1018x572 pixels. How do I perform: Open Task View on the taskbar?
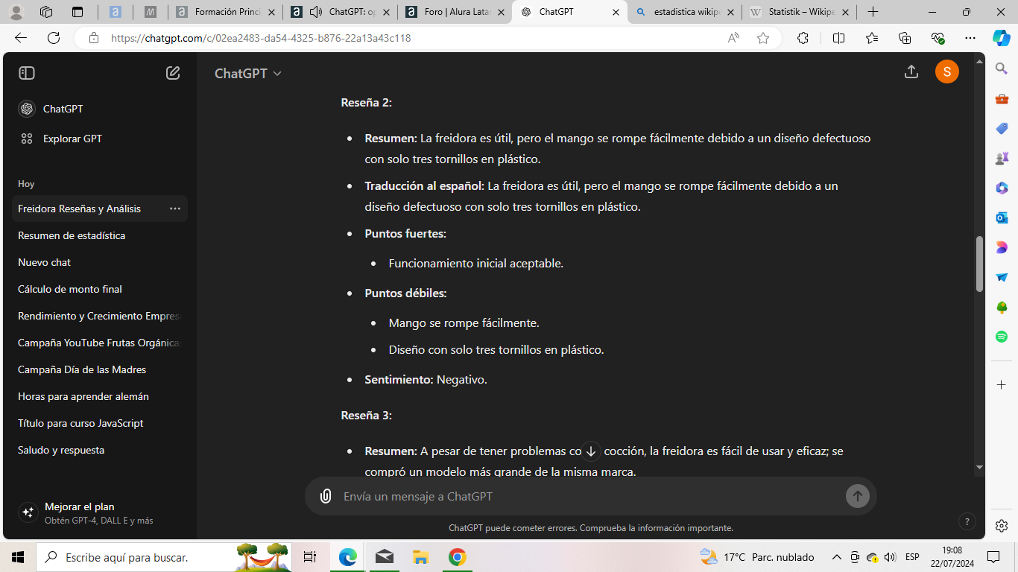pos(310,557)
